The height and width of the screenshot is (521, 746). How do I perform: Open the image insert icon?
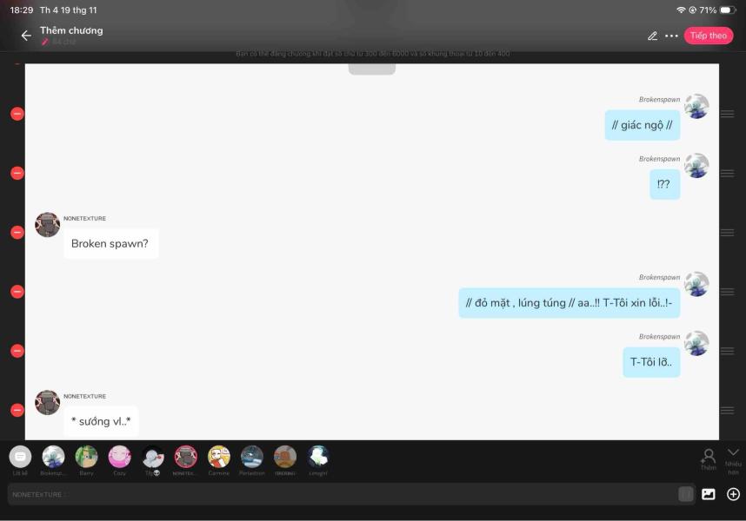pos(709,494)
